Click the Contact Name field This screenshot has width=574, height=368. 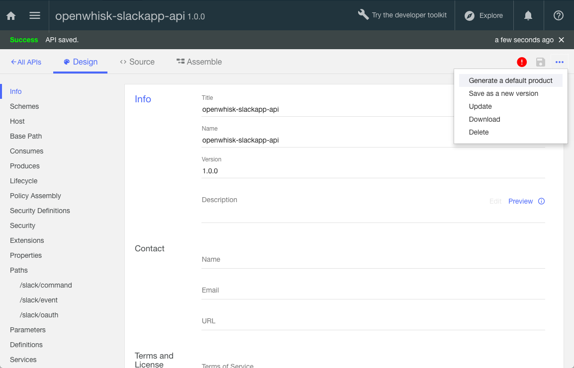[374, 259]
